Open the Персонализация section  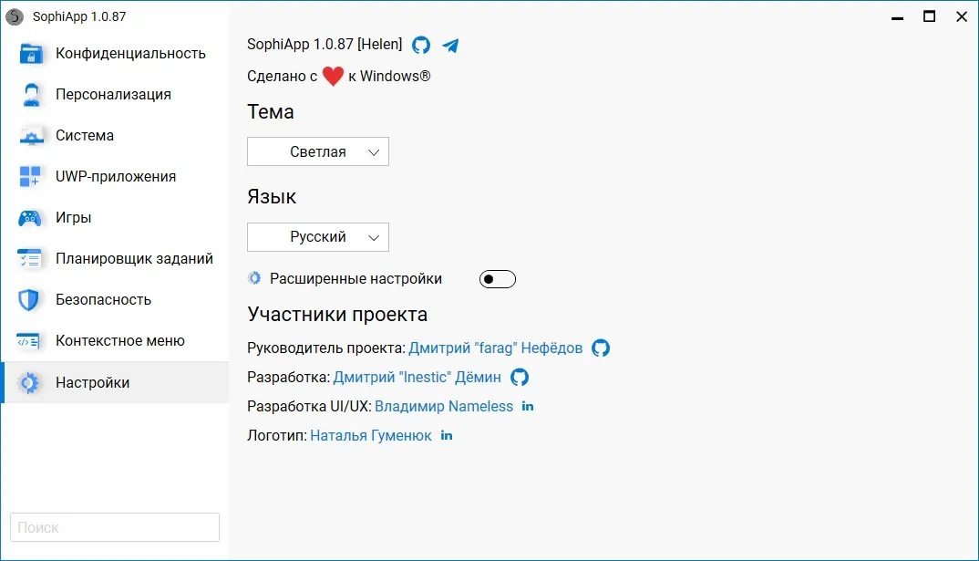point(115,94)
